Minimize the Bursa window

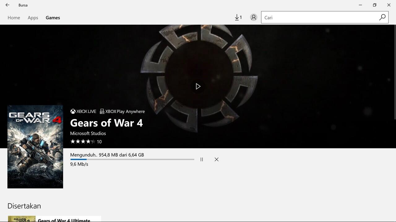click(360, 5)
